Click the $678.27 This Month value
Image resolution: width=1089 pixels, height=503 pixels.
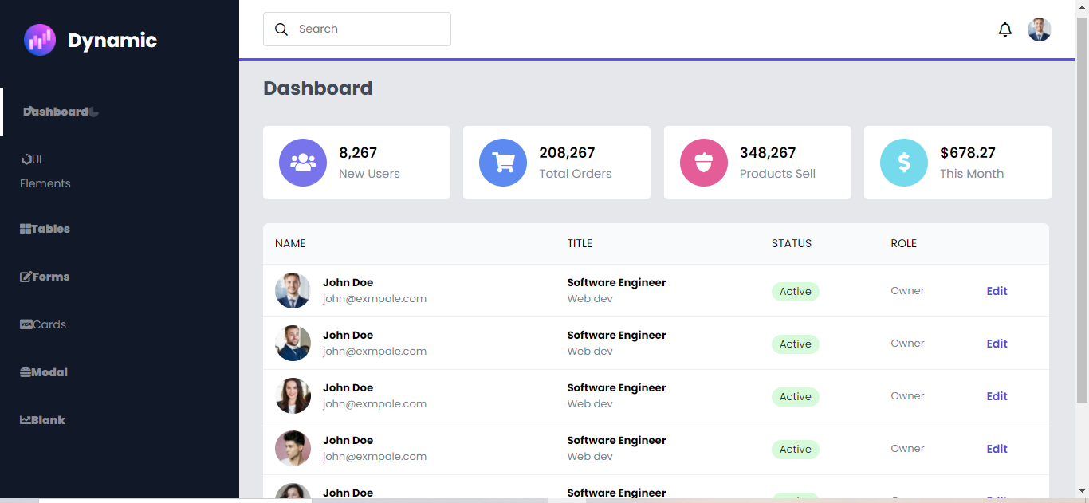(968, 153)
